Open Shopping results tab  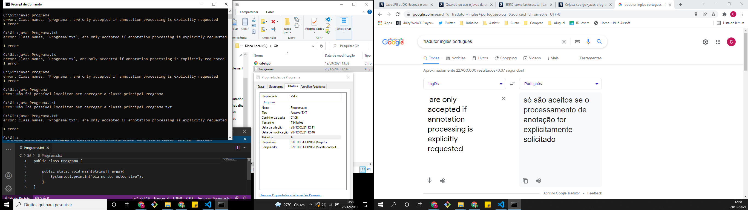click(x=506, y=58)
